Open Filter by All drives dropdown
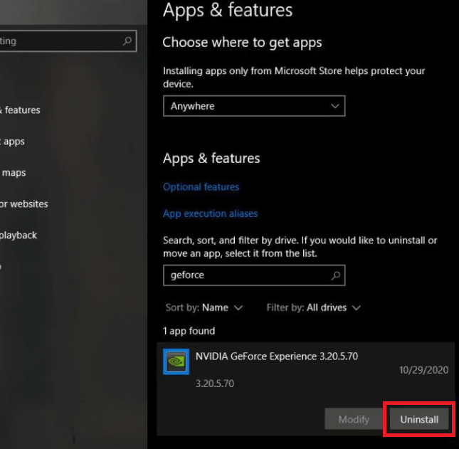Viewport: 459px width, 449px height. click(x=314, y=307)
